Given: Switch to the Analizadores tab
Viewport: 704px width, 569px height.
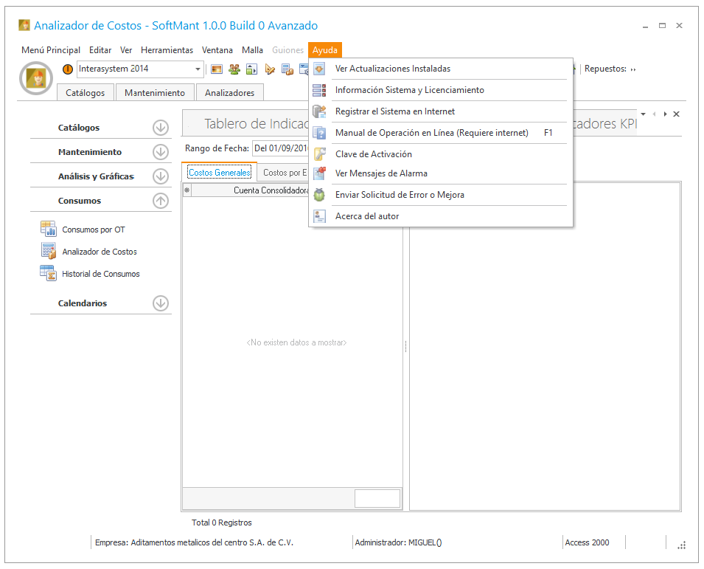Looking at the screenshot, I should point(229,93).
